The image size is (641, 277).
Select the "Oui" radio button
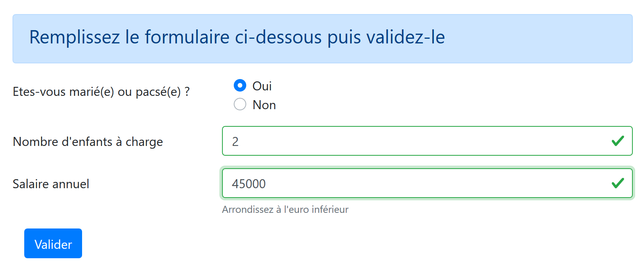240,85
